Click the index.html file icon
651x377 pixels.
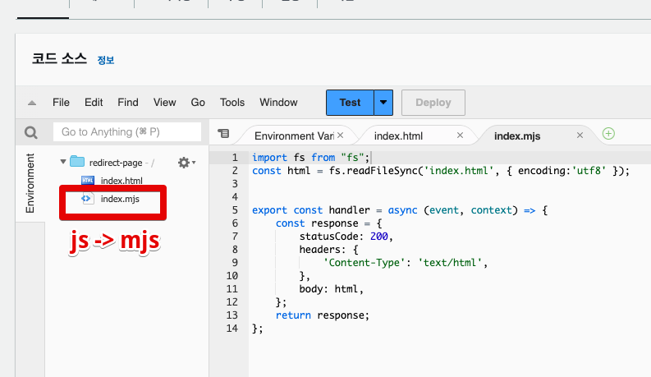[88, 180]
